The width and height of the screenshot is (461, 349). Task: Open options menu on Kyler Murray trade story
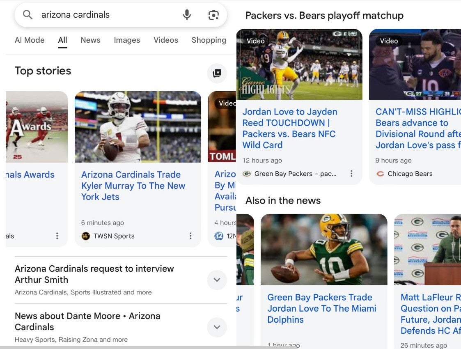(x=190, y=236)
